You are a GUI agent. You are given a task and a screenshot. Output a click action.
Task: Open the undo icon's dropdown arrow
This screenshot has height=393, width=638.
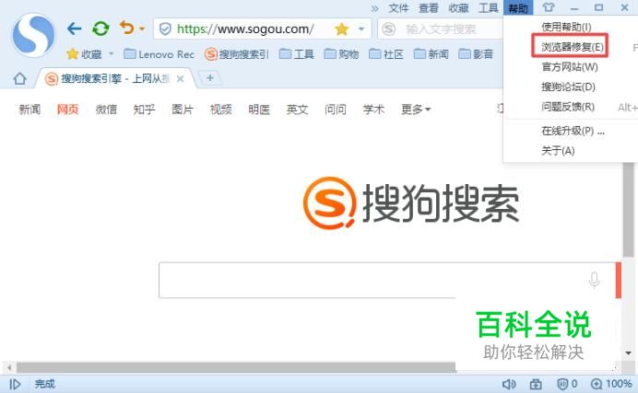pyautogui.click(x=142, y=29)
